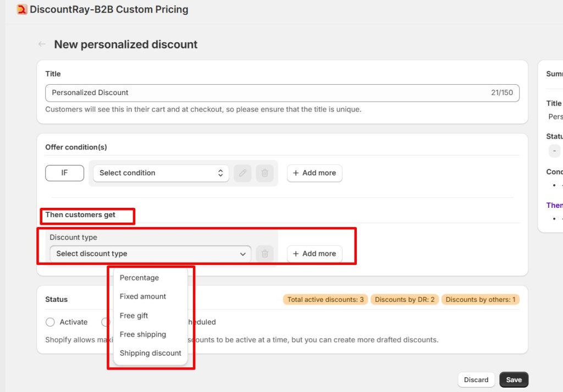
Task: Pick the Fixed amount option
Action: [x=143, y=296]
